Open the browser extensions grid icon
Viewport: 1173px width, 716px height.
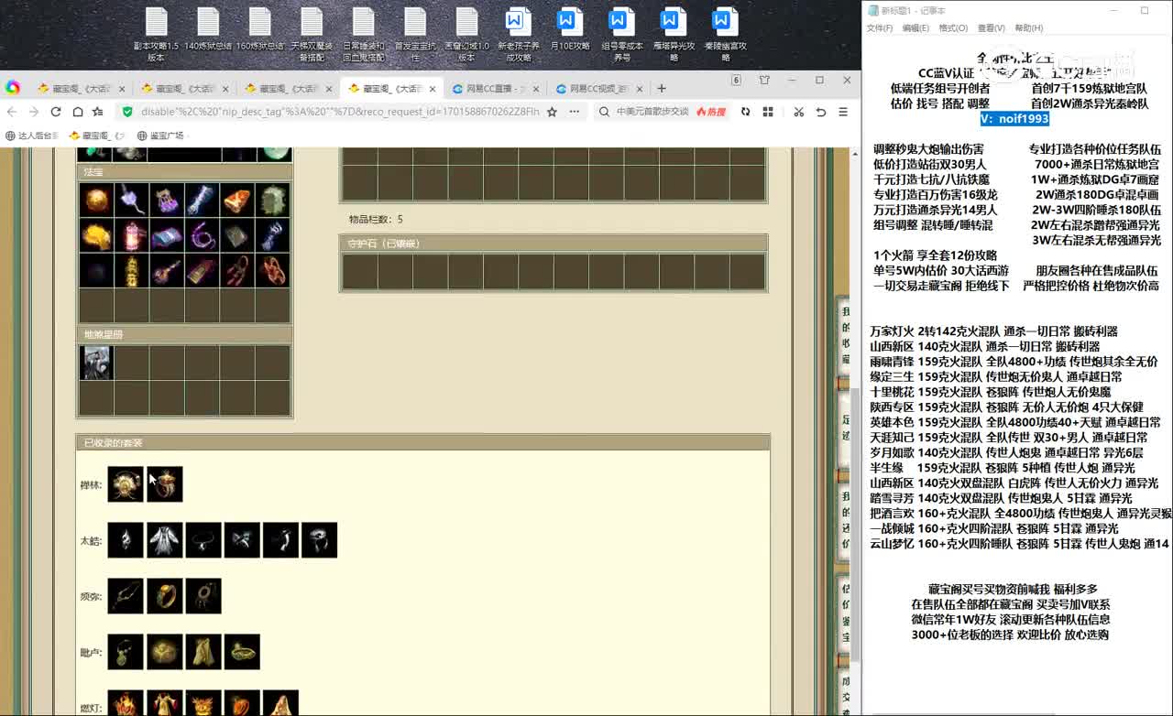768,112
